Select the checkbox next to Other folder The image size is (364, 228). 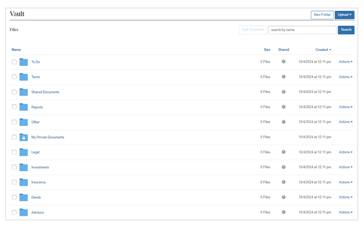[x=14, y=122]
